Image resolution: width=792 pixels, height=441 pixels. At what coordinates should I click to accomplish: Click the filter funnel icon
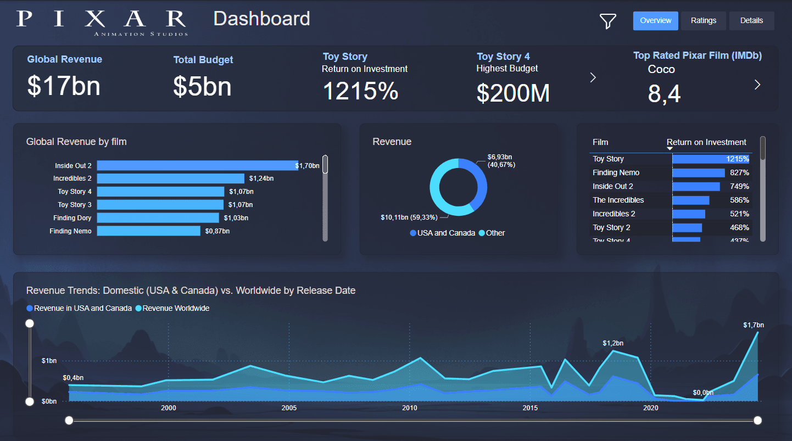607,21
